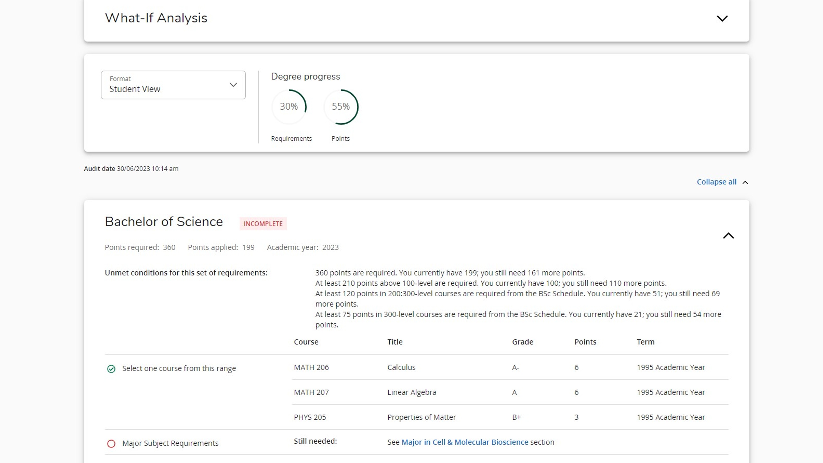Select the PHYS 205 course cell
The width and height of the screenshot is (823, 463).
310,417
